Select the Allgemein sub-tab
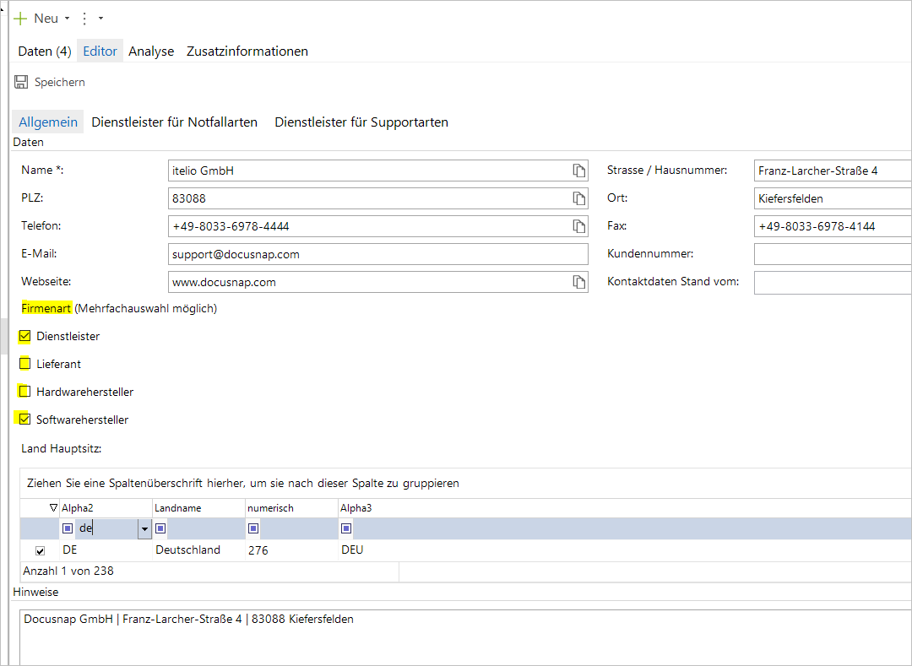The width and height of the screenshot is (912, 666). point(47,122)
